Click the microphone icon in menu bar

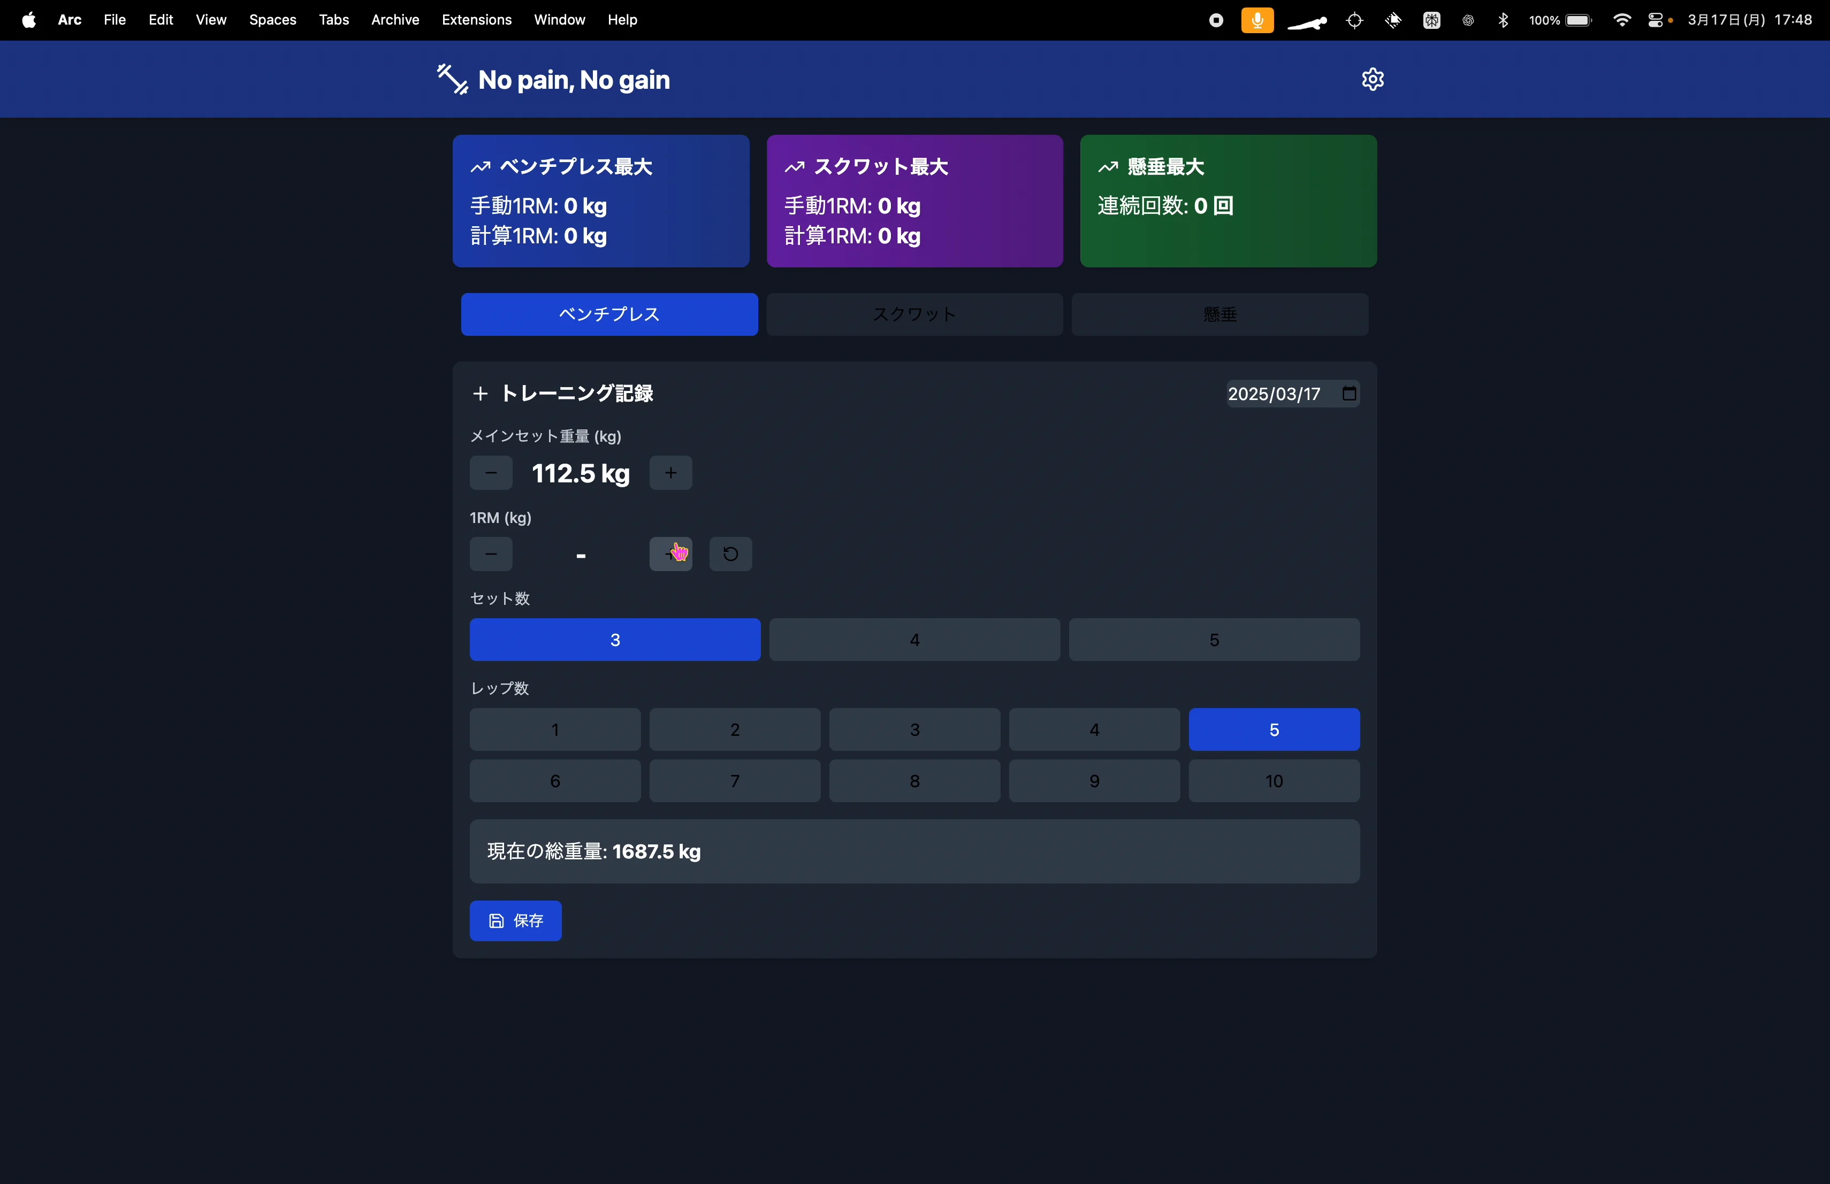pos(1257,20)
